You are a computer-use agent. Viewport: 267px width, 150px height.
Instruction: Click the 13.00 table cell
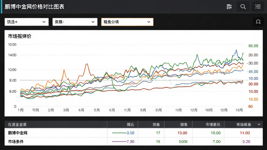[182, 133]
